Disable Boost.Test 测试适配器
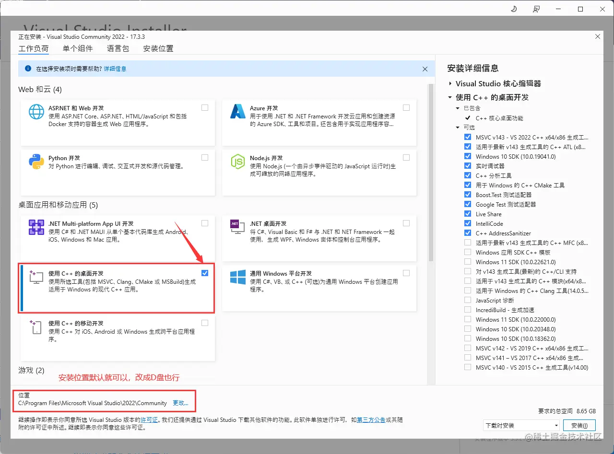This screenshot has width=614, height=454. pyautogui.click(x=468, y=195)
